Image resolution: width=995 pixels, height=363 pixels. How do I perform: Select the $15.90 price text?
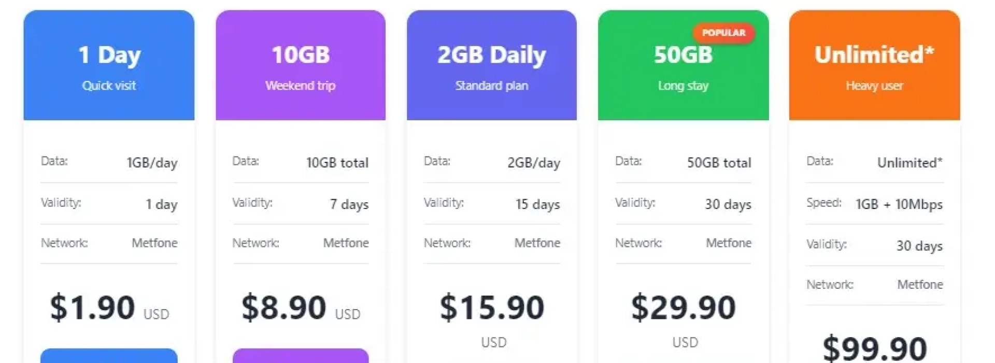[x=492, y=307]
